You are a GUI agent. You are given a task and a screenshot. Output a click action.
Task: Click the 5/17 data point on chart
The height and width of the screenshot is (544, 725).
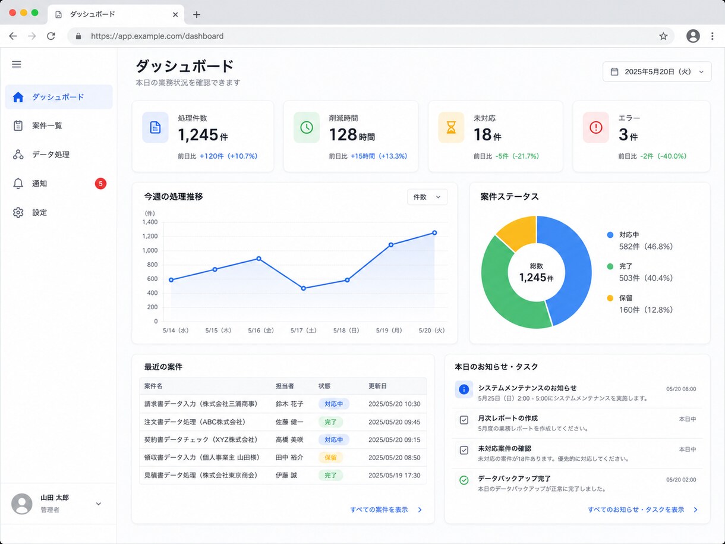coord(304,288)
